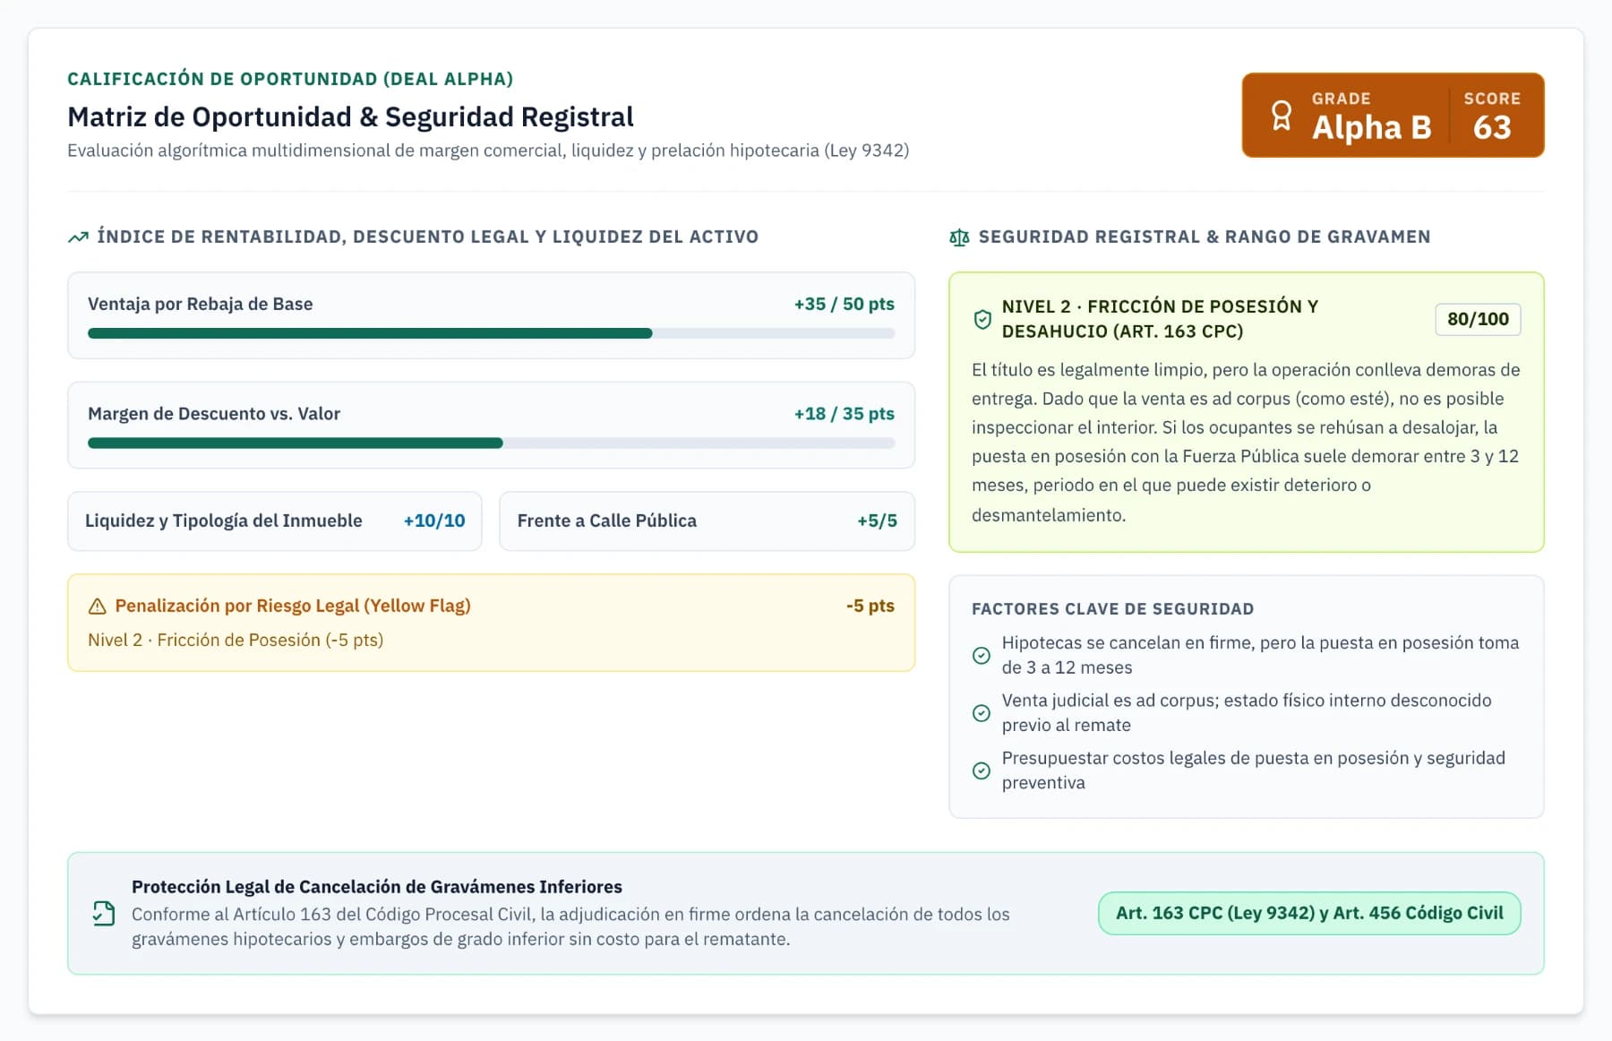Click the document check icon beside Protección Legal
This screenshot has width=1612, height=1041.
point(104,913)
